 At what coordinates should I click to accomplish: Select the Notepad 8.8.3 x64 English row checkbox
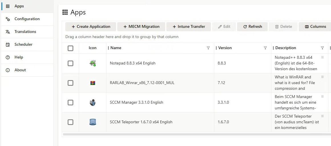[70, 63]
